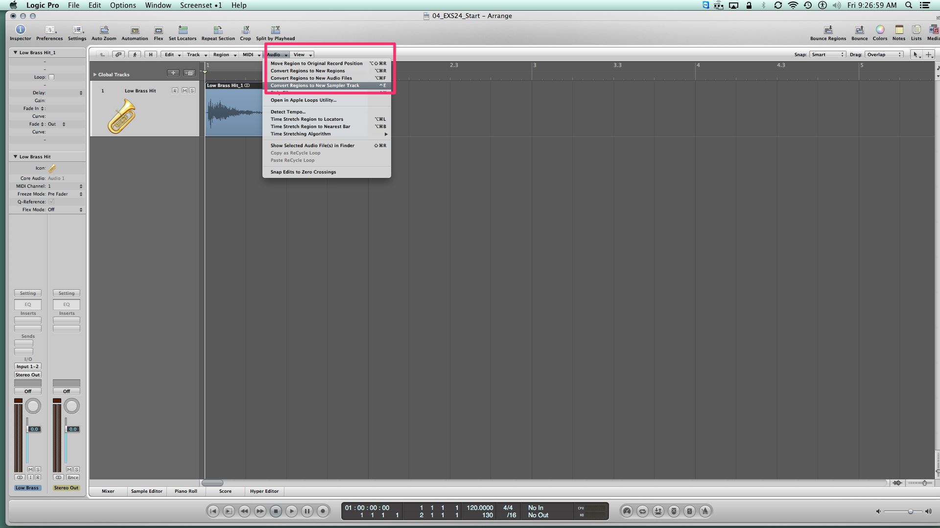Toggle the Q-Reference checkbox
This screenshot has width=940, height=528.
[51, 201]
